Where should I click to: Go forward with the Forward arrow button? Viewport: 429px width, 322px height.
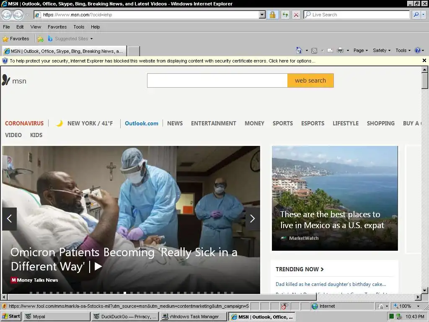18,15
